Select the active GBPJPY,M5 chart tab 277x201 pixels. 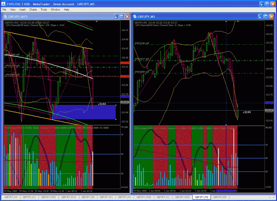tap(202, 197)
